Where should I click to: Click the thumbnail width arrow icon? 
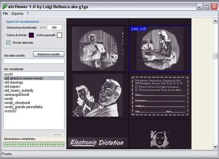coord(43,27)
